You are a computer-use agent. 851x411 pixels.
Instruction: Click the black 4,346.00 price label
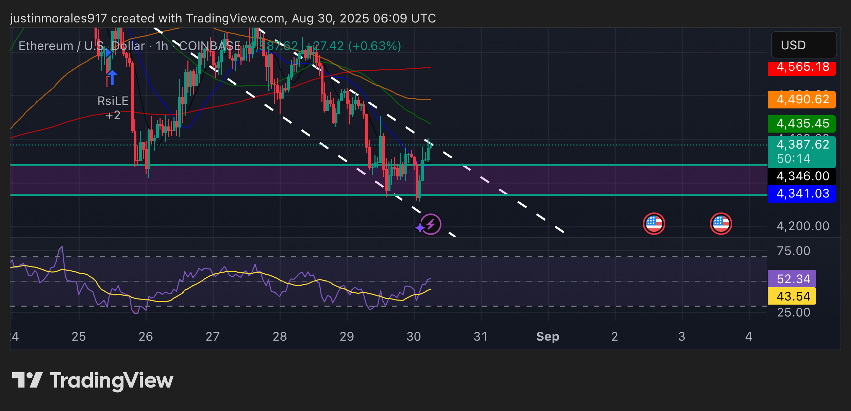(x=802, y=176)
